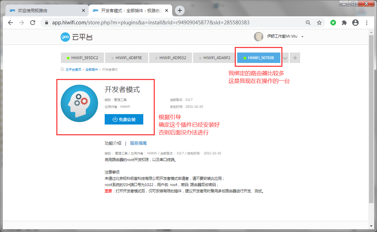Expand the 伊舒工作室Mr.Wu account dropdown
The width and height of the screenshot is (377, 232).
pyautogui.click(x=303, y=37)
